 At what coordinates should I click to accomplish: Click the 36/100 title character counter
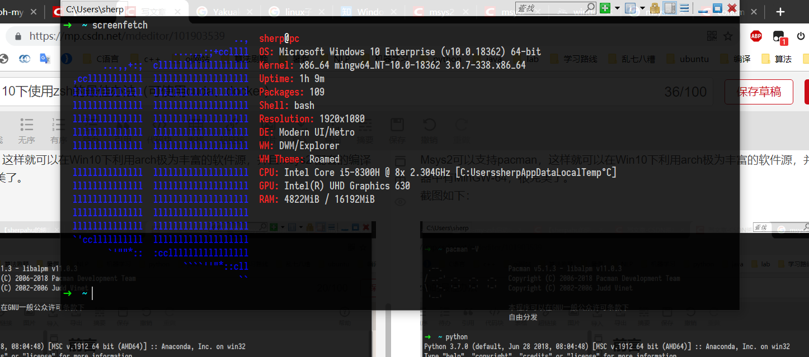(x=685, y=92)
